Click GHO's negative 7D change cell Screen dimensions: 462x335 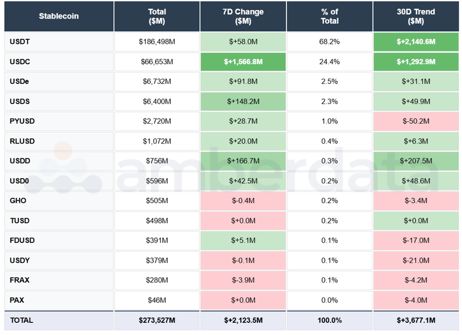click(243, 201)
